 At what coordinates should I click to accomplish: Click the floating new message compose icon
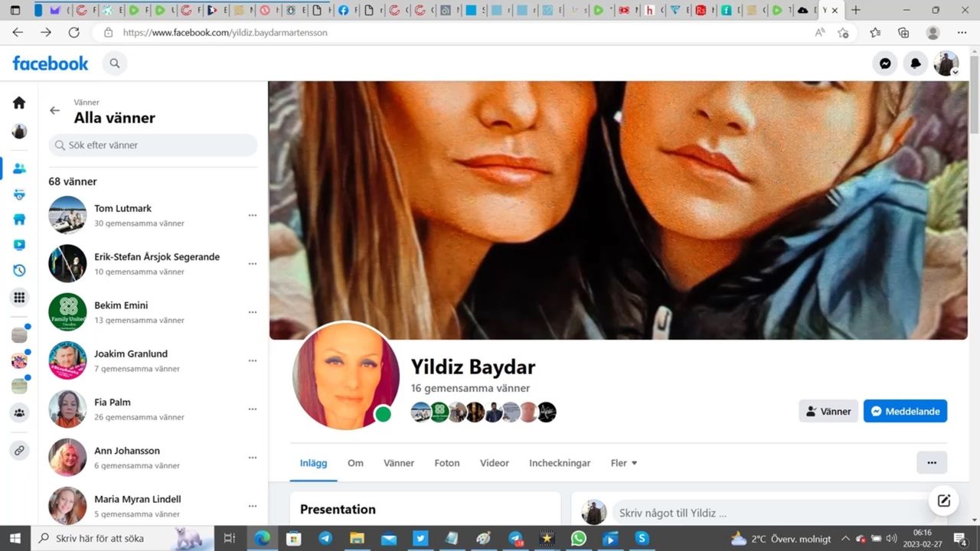(943, 500)
